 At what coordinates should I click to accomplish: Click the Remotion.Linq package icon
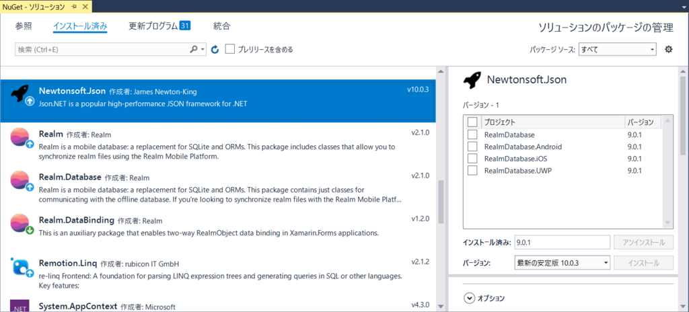pos(20,266)
